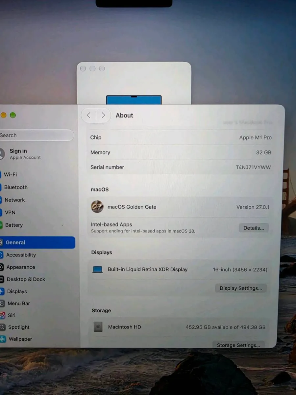Open Wallpaper settings from the sidebar

tap(20, 339)
